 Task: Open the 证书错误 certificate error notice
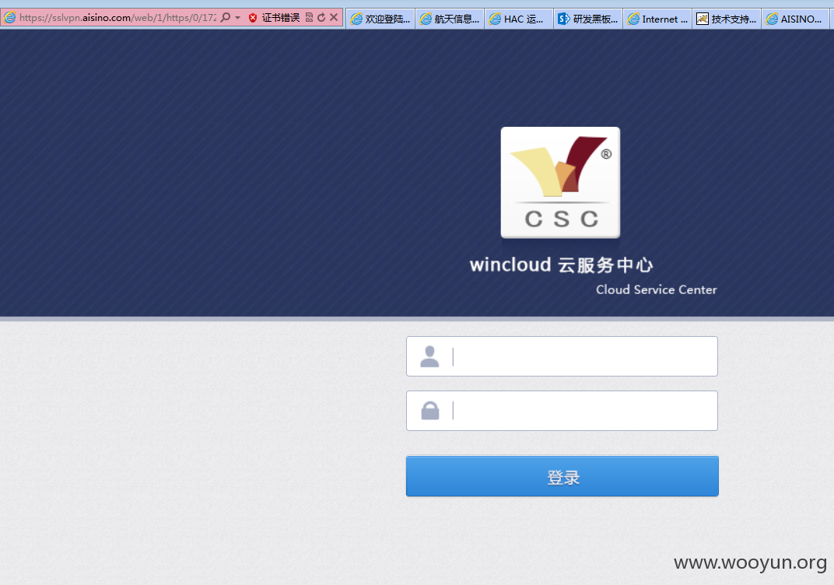280,18
